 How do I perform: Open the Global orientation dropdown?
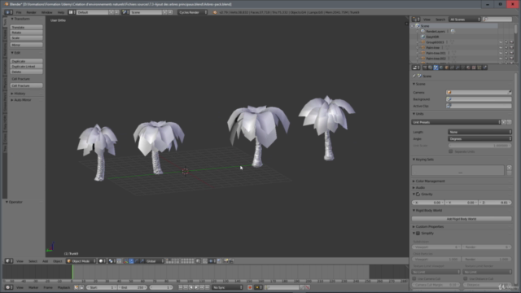pyautogui.click(x=155, y=261)
